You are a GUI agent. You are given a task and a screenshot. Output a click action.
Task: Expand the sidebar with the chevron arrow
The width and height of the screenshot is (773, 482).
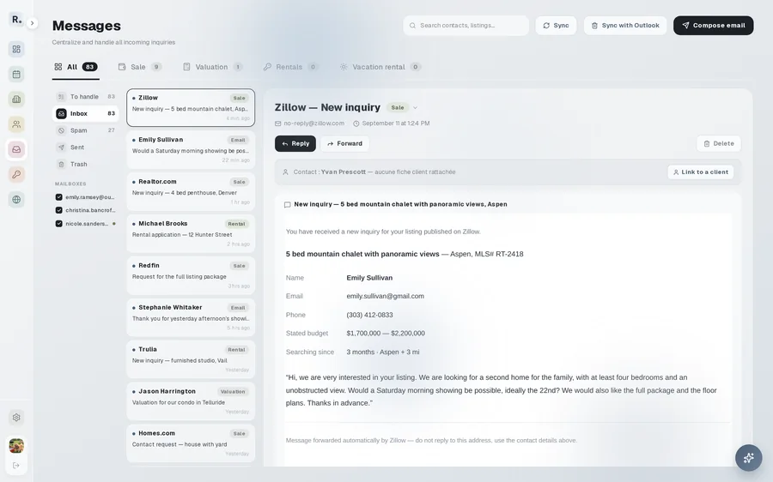click(x=32, y=22)
